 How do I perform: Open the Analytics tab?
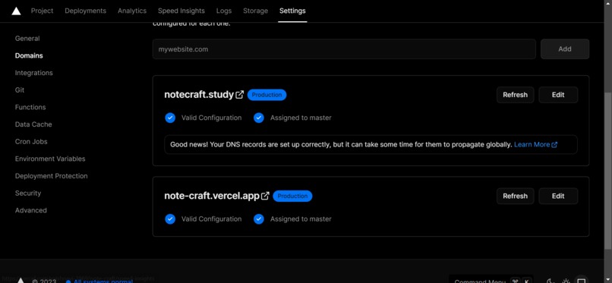point(132,11)
